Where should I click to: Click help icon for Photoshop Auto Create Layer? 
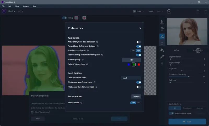click(94, 82)
